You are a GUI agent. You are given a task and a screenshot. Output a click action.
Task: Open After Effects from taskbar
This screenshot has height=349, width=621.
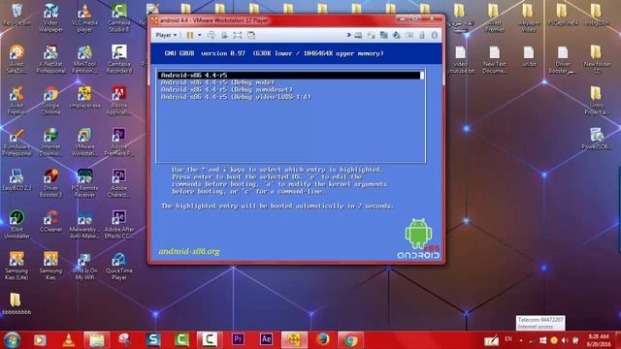click(x=266, y=340)
